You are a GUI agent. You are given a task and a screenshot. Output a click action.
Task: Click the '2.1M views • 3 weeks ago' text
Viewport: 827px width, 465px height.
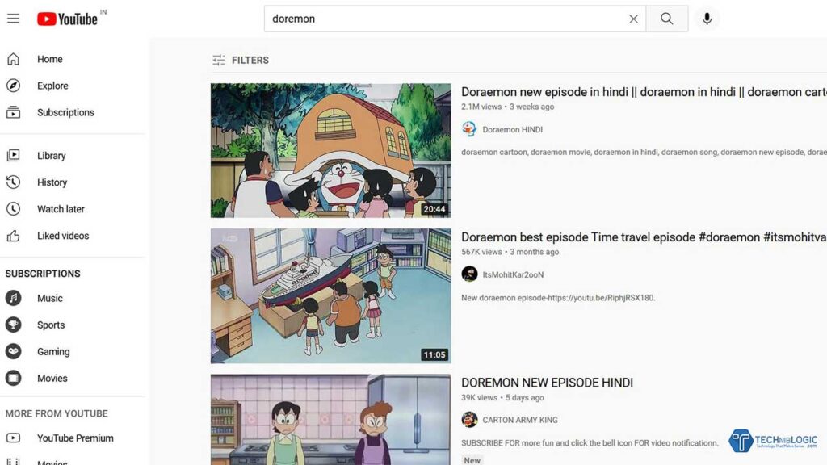pos(507,107)
